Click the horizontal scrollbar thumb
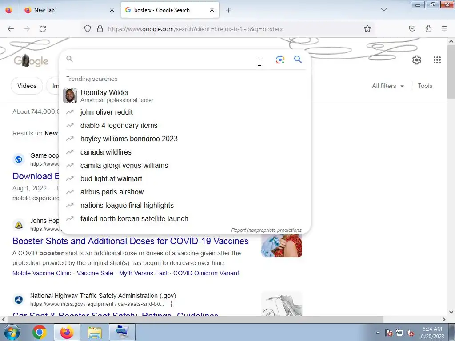 coord(196,319)
